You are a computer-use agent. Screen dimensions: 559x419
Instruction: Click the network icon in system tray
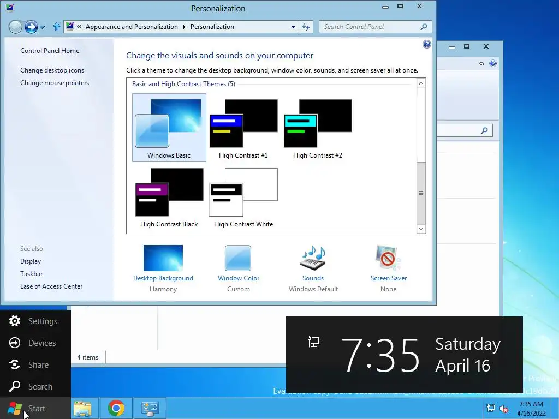[491, 408]
